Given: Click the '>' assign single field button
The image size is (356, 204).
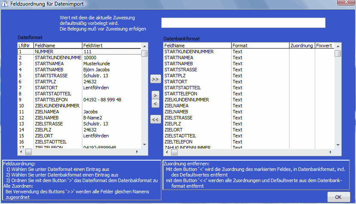Looking at the screenshot, I should point(155,95).
